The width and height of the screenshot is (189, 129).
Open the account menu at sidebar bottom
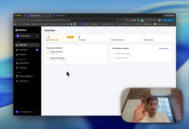(x=27, y=112)
